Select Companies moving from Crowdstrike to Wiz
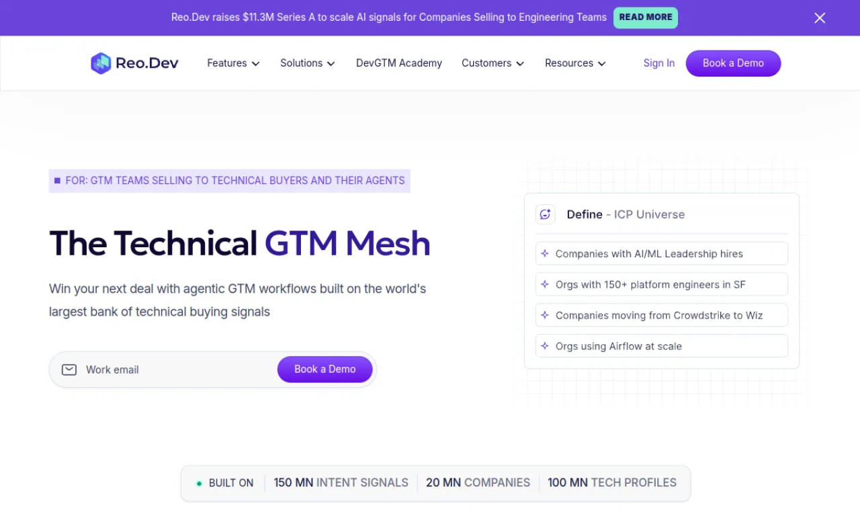 pos(662,316)
